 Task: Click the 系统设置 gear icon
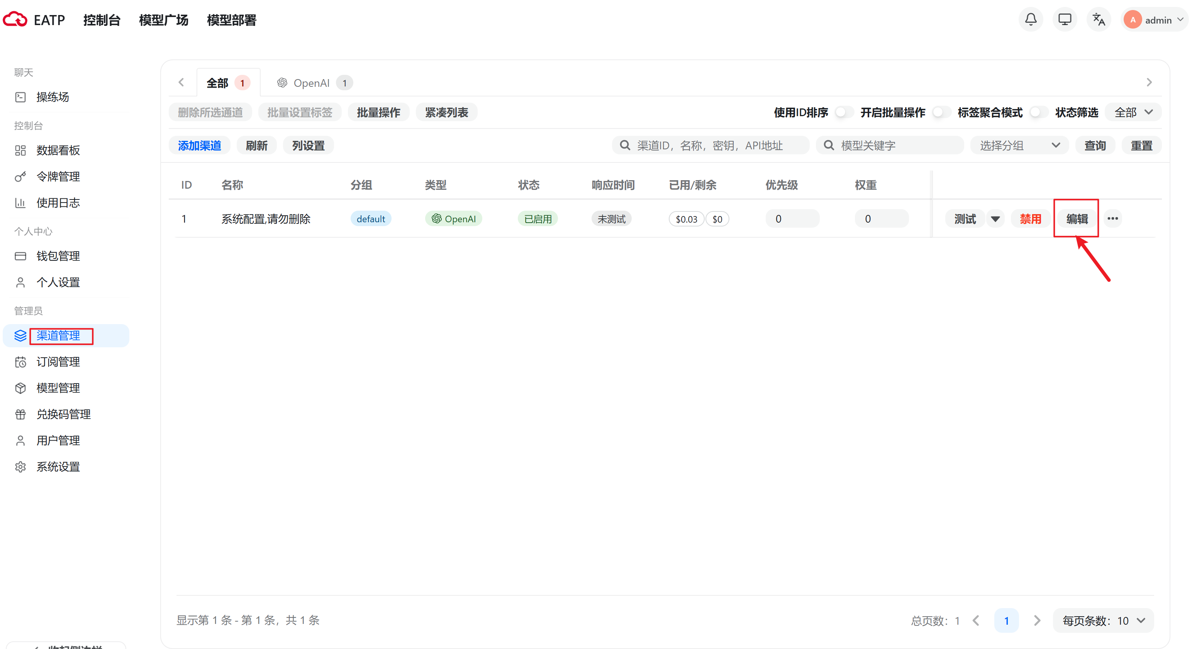coord(20,467)
